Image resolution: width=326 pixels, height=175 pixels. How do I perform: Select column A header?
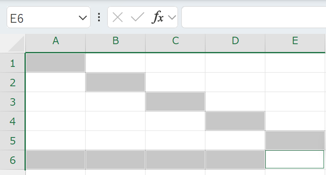coord(55,41)
